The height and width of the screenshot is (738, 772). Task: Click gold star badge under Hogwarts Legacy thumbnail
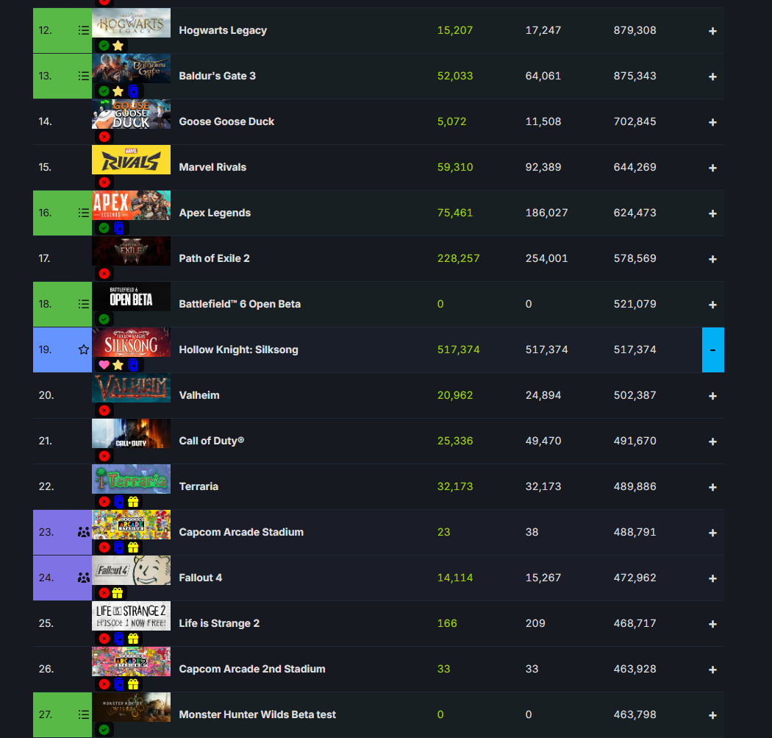pos(118,46)
